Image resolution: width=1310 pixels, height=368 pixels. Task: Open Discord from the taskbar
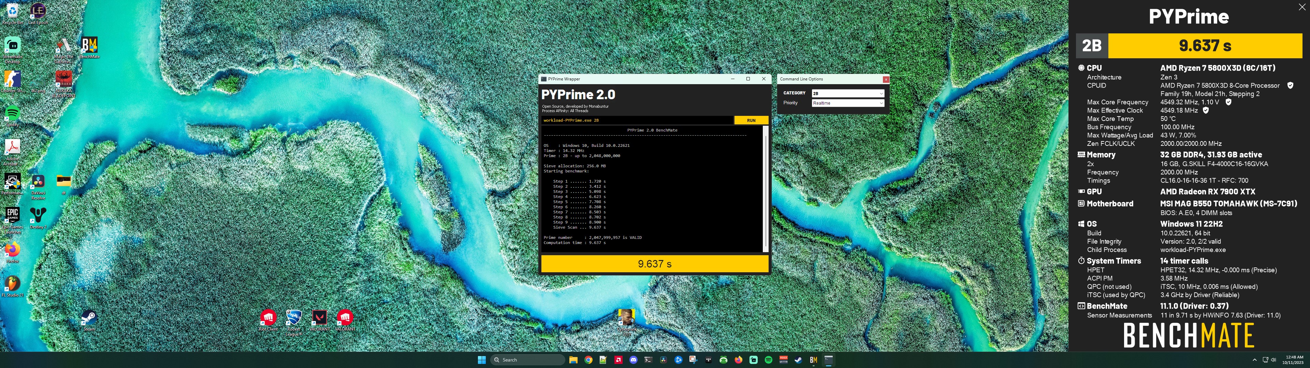(633, 360)
